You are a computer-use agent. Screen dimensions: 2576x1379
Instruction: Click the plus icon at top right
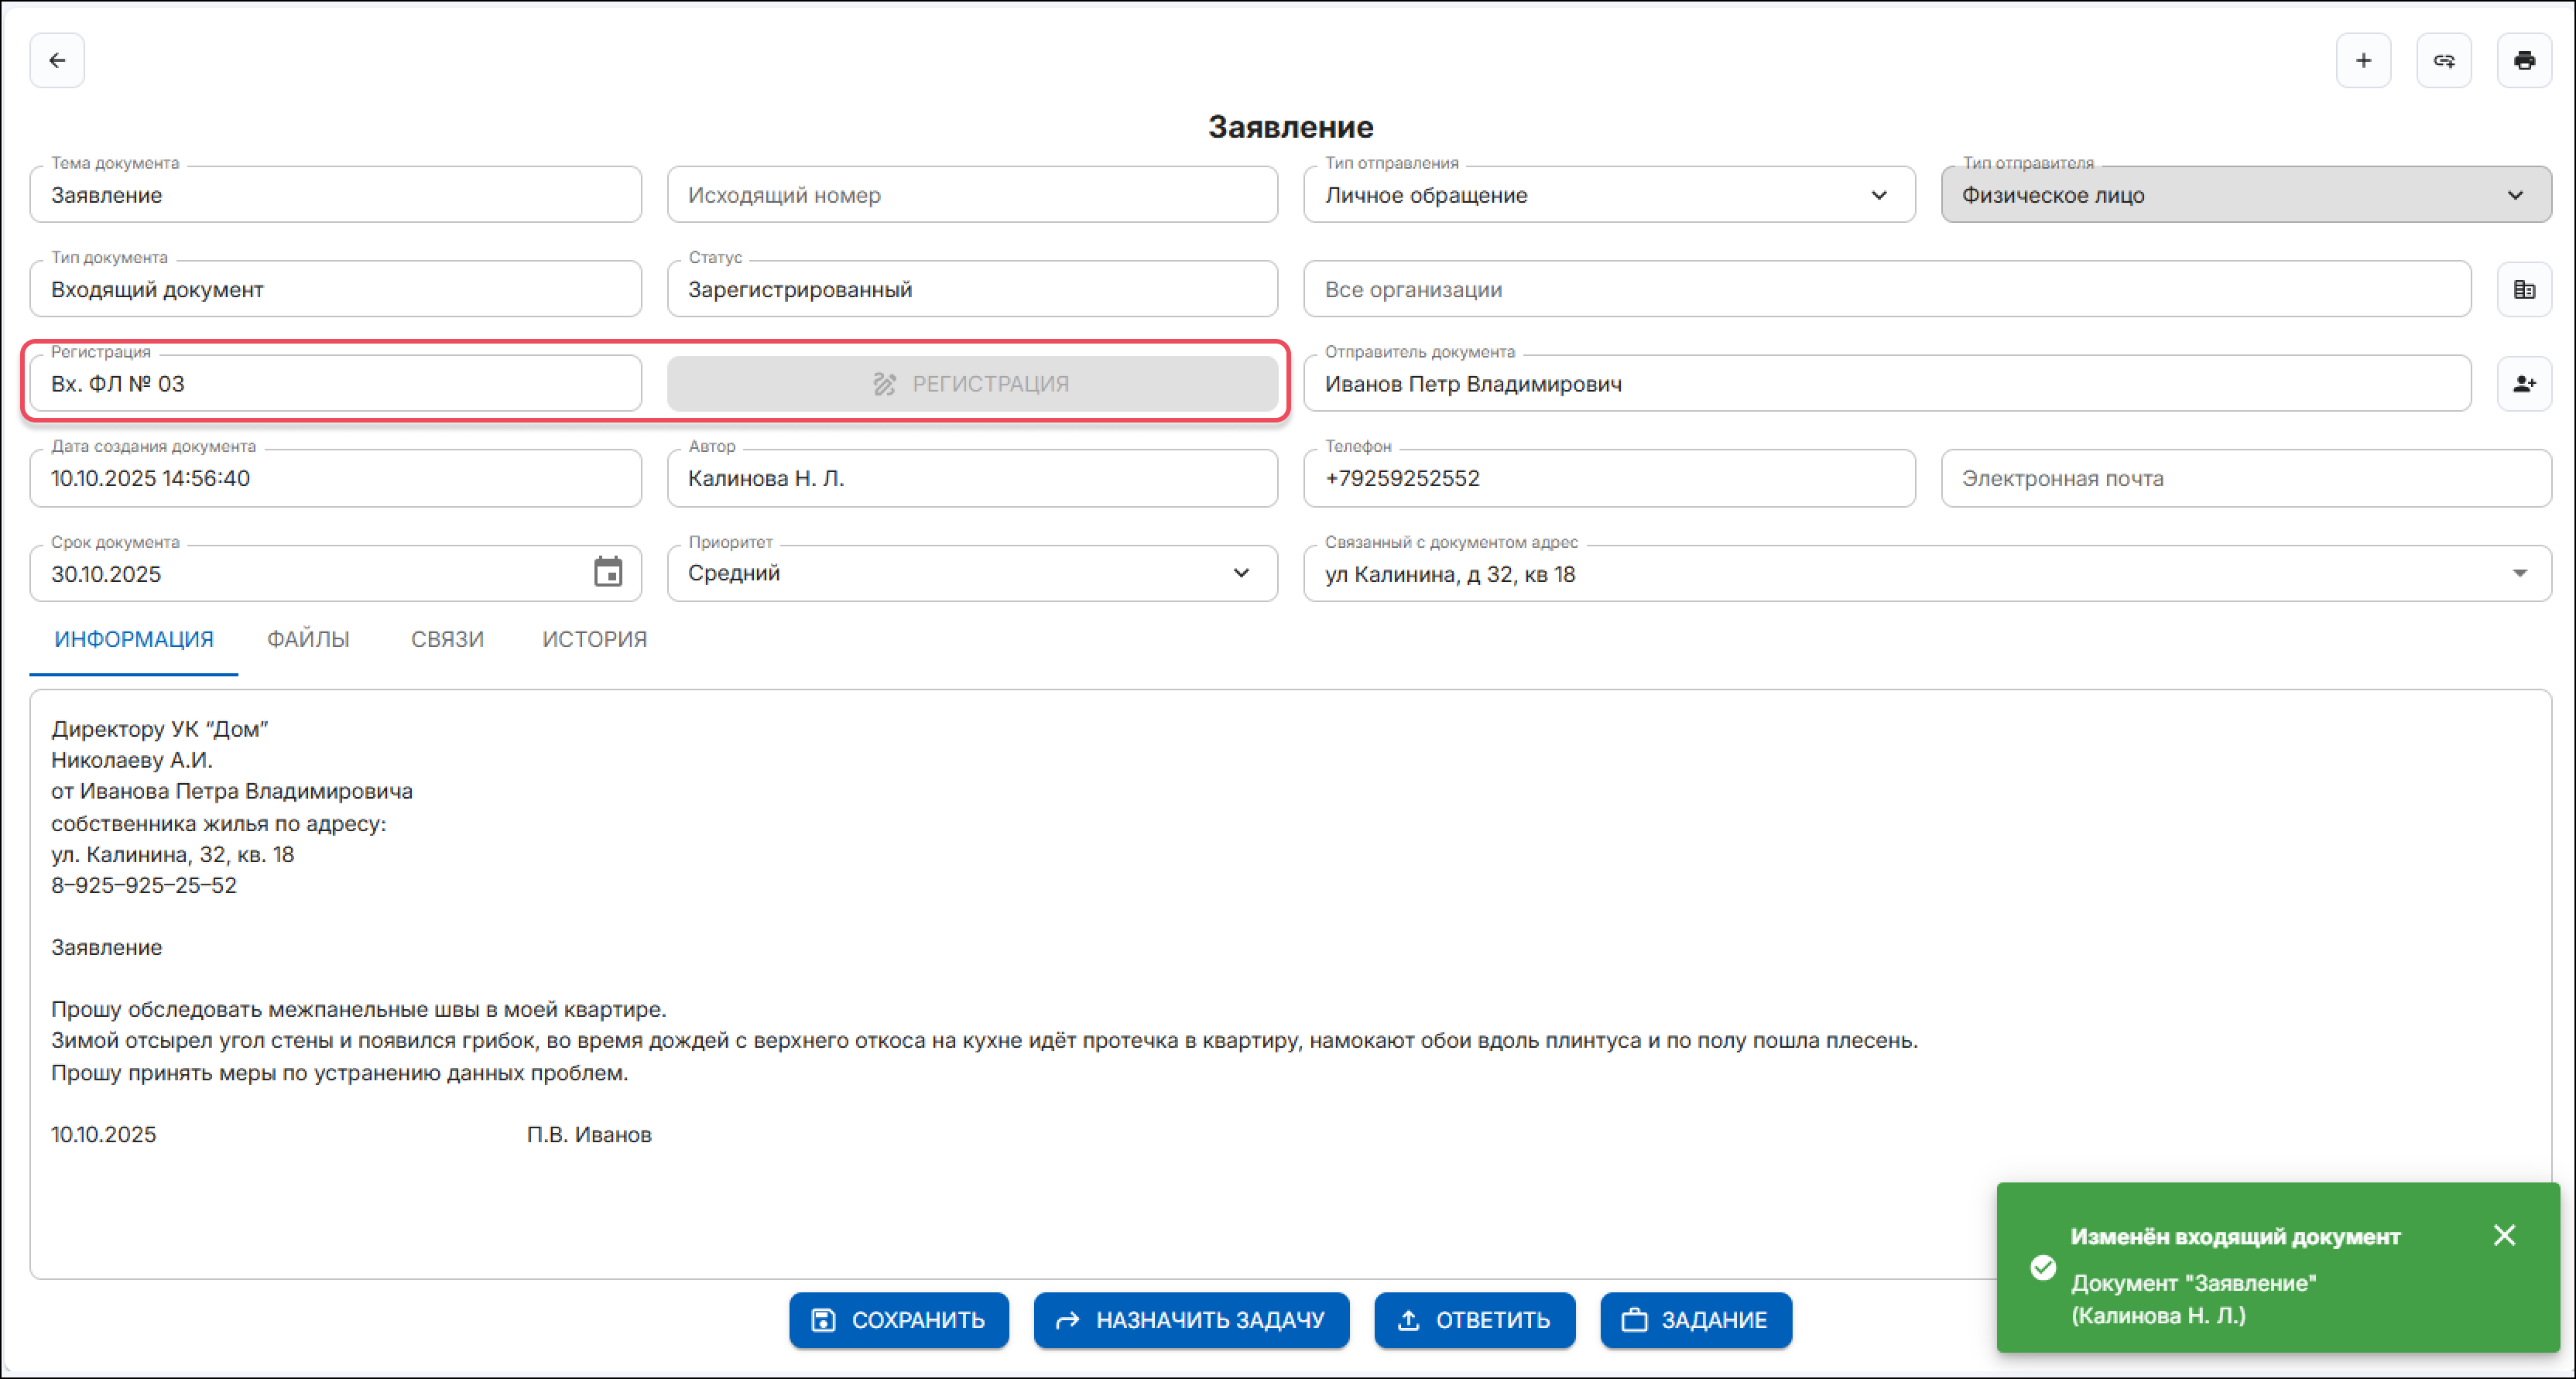2363,61
